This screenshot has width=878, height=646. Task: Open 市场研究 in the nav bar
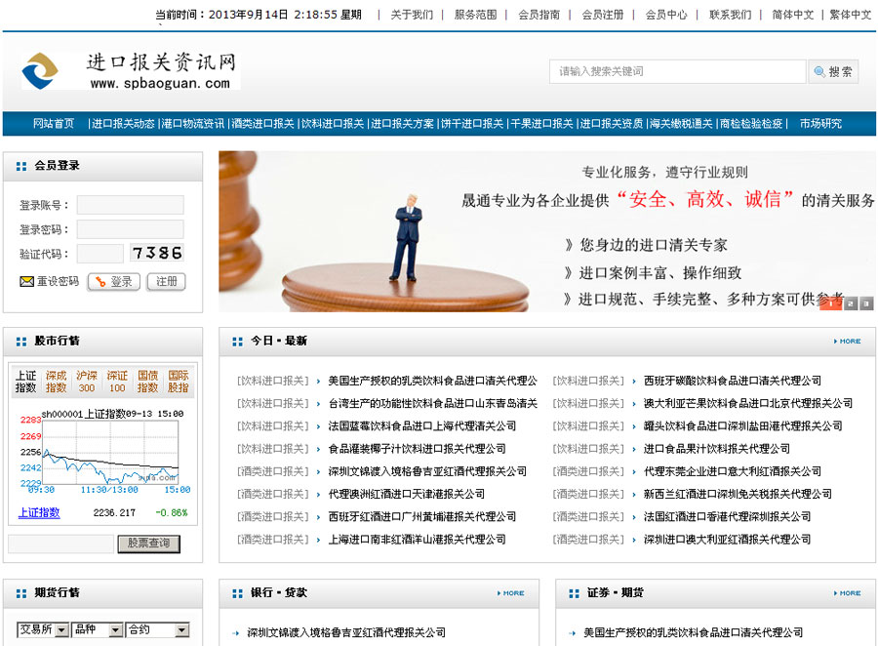(x=820, y=123)
